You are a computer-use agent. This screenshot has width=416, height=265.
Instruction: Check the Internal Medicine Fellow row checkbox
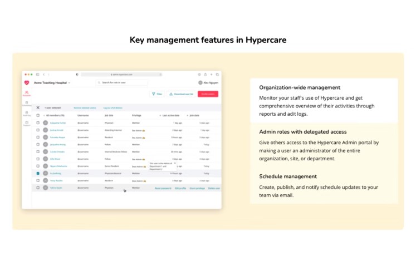38,152
